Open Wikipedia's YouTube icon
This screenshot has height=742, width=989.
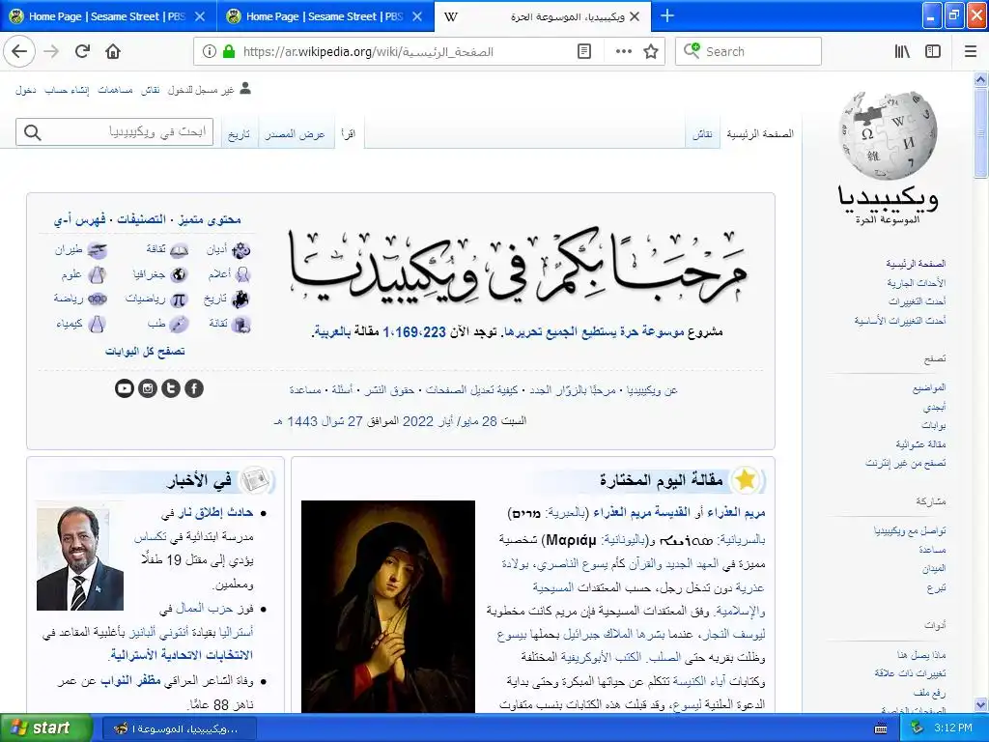125,388
